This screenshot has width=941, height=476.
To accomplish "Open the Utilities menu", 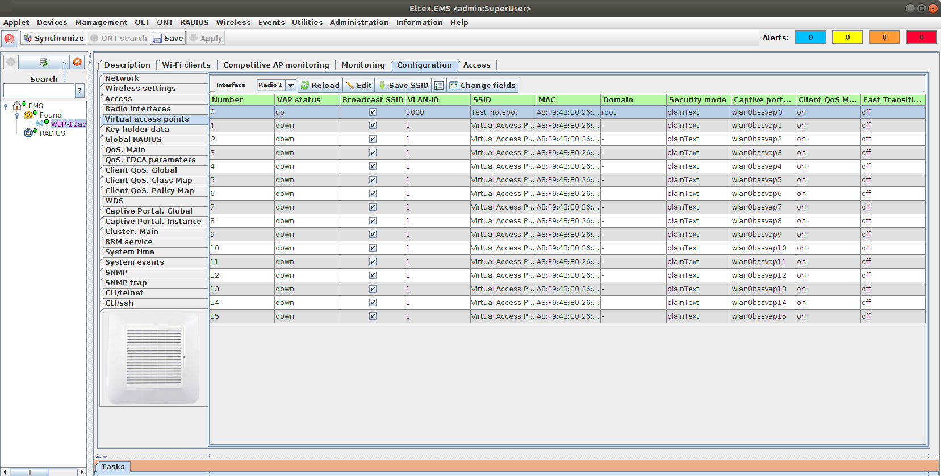I will coord(307,23).
